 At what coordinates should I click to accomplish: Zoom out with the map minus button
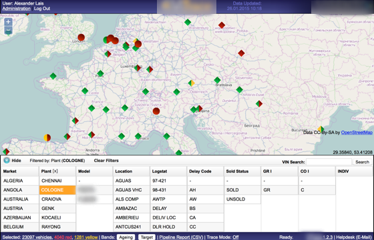tap(8, 30)
